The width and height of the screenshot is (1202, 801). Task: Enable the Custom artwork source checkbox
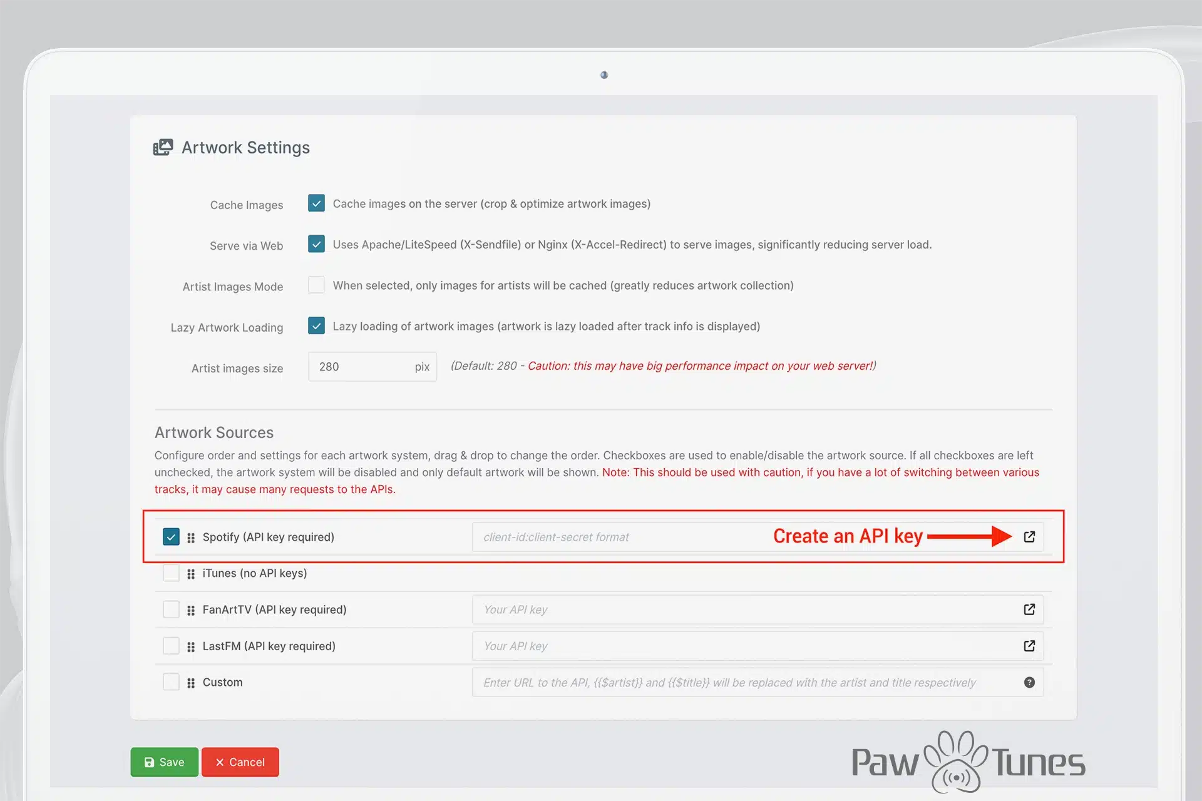click(x=171, y=682)
